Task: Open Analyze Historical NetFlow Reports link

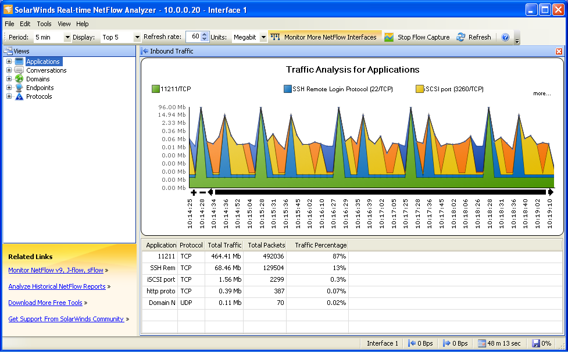Action: [57, 286]
